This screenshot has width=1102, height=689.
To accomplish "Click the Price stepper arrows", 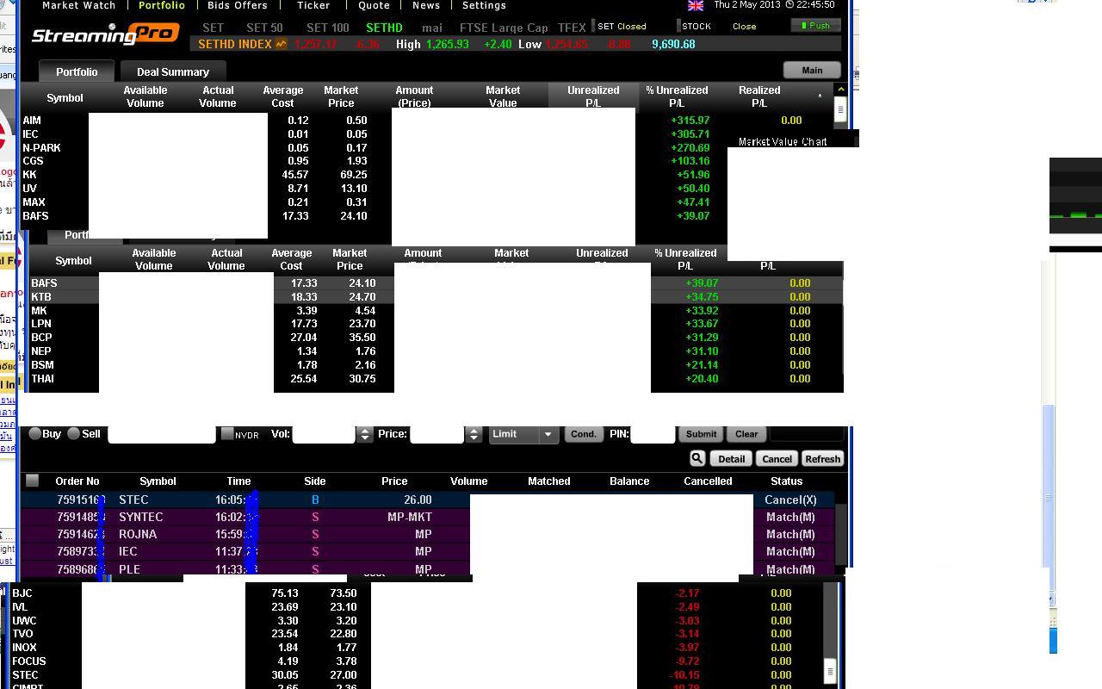I will pyautogui.click(x=474, y=434).
